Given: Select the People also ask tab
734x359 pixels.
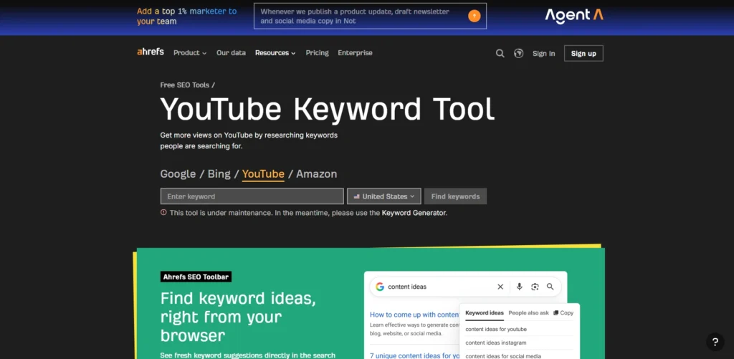Looking at the screenshot, I should (x=528, y=312).
